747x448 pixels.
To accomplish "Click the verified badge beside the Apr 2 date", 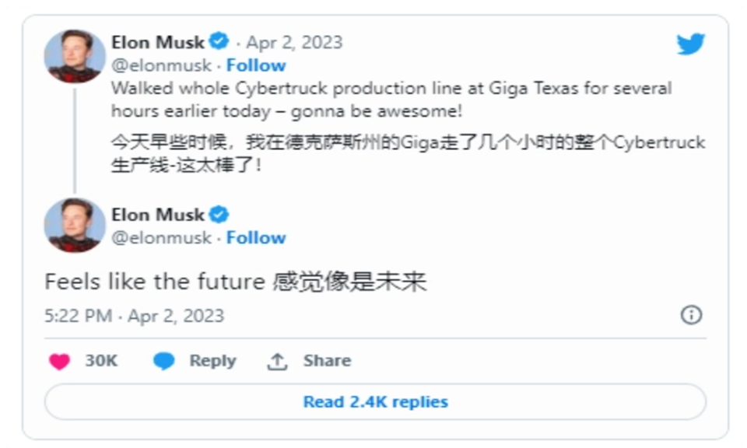I will click(x=219, y=42).
